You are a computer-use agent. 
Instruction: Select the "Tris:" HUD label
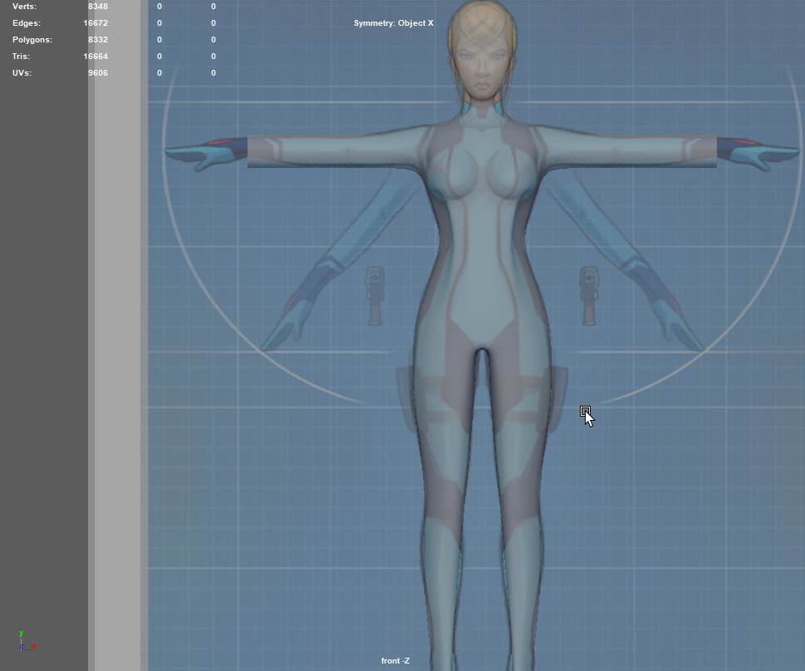[21, 56]
